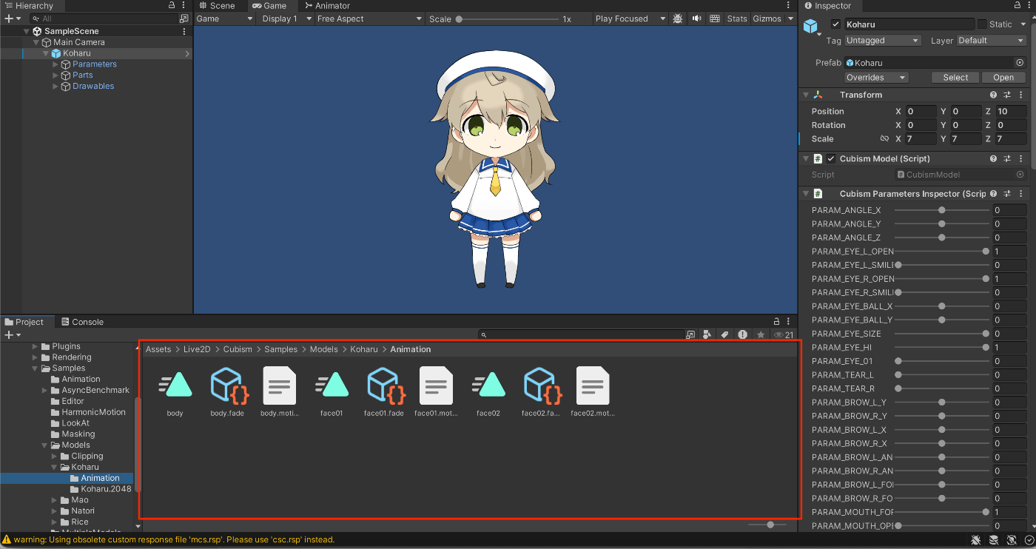Viewport: 1036px width, 549px height.
Task: Select the face01 animation clip icon
Action: [x=332, y=385]
